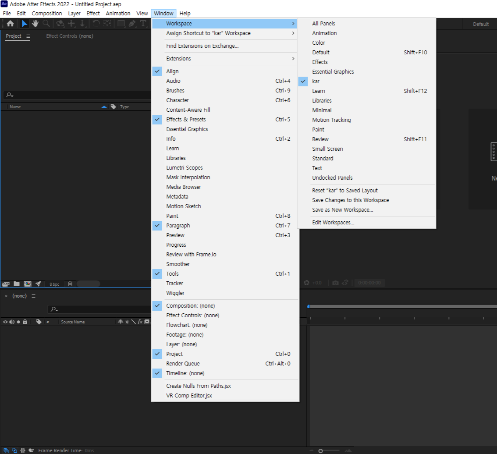Click the 8 bpc color depth button

tap(54, 284)
